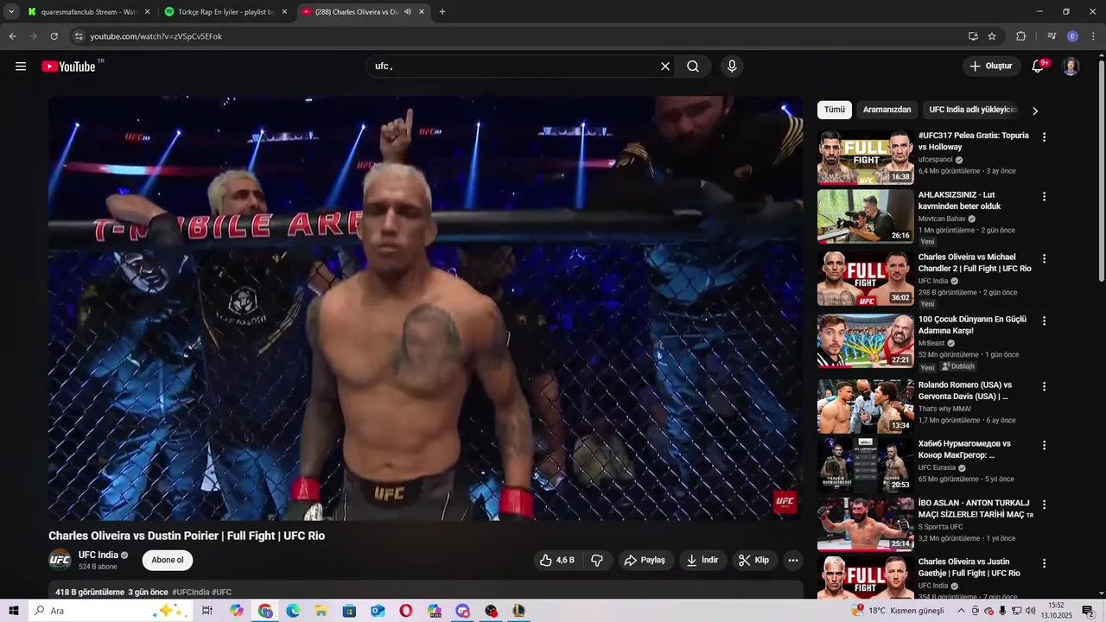Image resolution: width=1106 pixels, height=622 pixels.
Task: Select the UFC India adlı yükleyici chip
Action: [973, 110]
